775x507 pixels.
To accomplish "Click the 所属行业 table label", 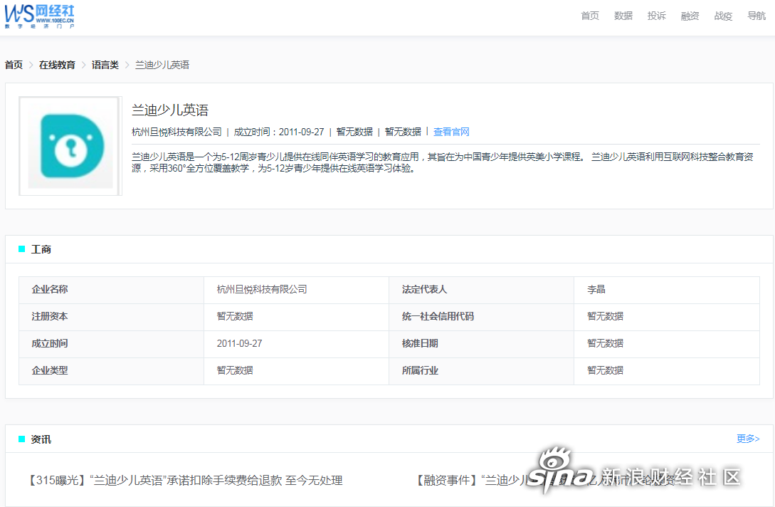I will click(x=420, y=370).
